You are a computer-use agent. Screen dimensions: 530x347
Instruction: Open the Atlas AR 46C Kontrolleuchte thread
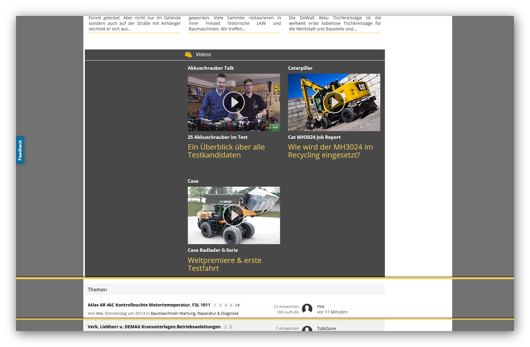click(x=149, y=305)
